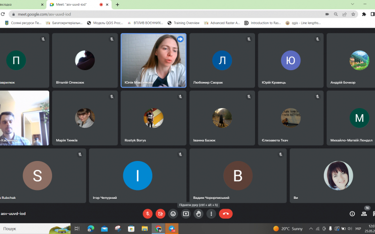
Task: Toggle the microphone mute button
Action: pos(148,214)
